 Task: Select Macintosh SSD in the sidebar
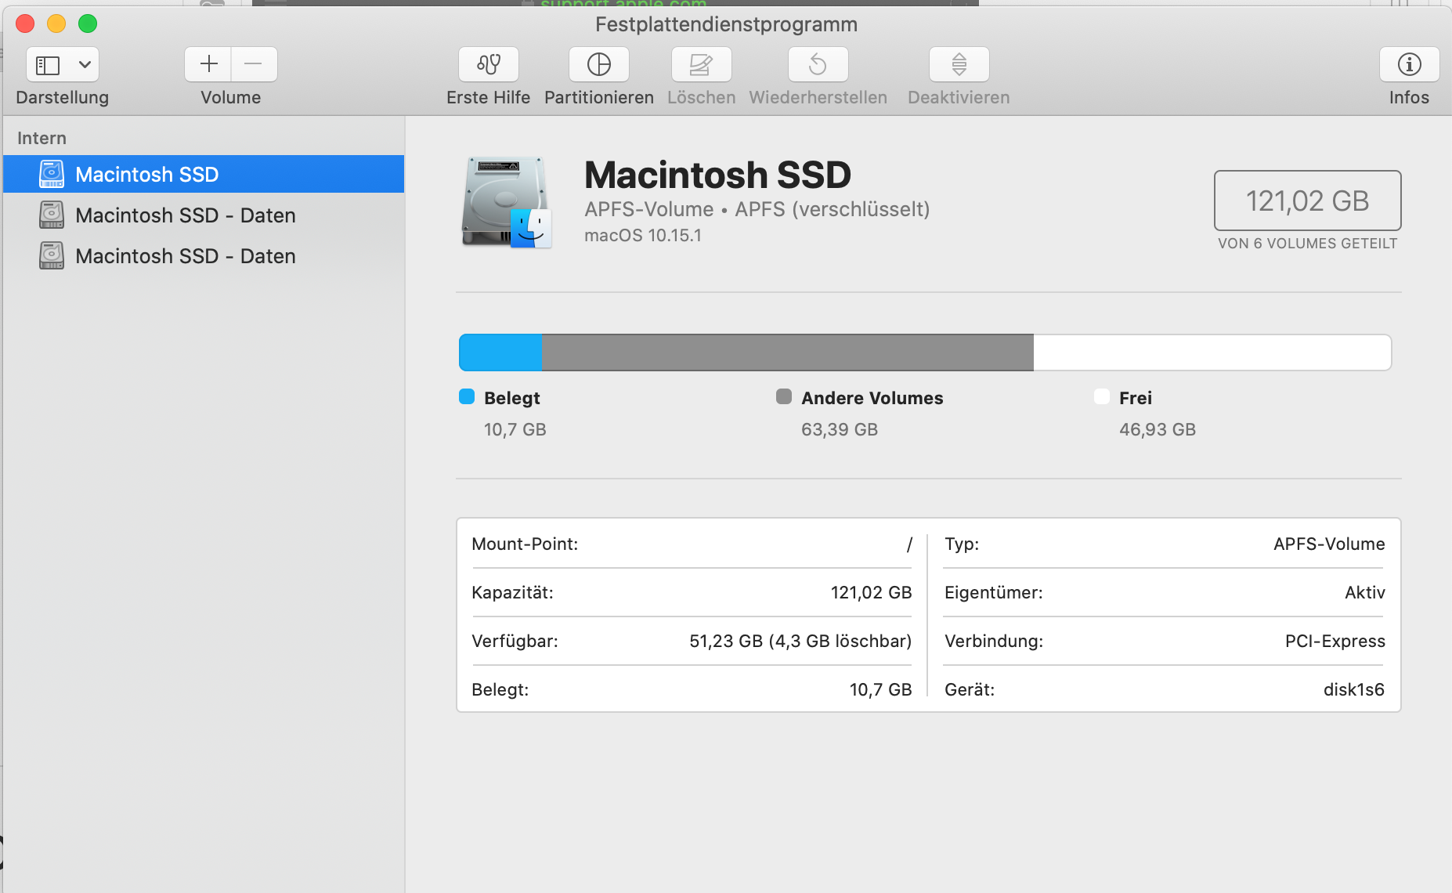click(x=146, y=174)
